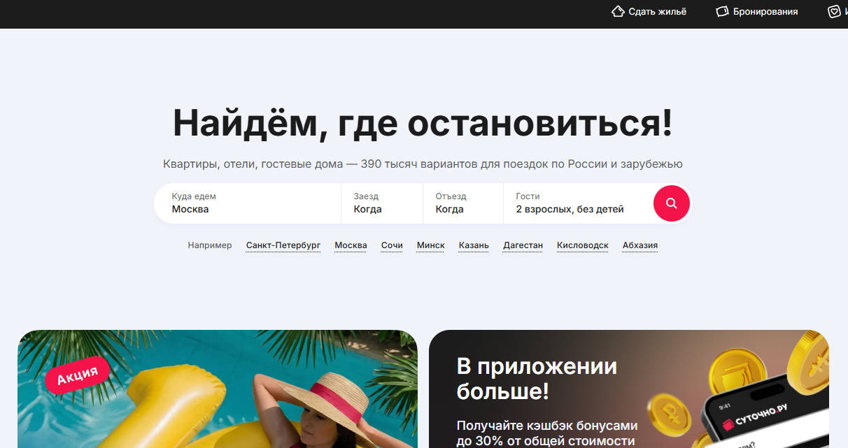848x448 pixels.
Task: Click the кэшбэк бонусами до 30% text
Action: pyautogui.click(x=546, y=433)
